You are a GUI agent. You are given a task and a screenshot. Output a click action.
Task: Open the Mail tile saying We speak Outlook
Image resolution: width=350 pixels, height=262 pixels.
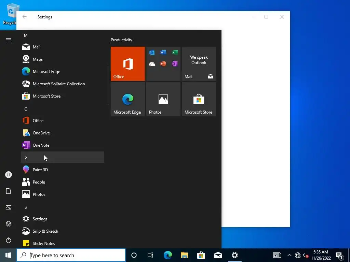point(199,64)
